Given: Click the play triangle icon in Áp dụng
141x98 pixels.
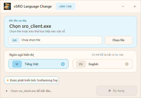Looking at the screenshot, I should click(110, 91).
